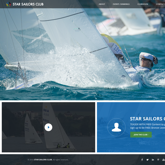Click the 'TEASER WITH FREE Content' text
The width and height of the screenshot is (165, 165).
coord(147,124)
